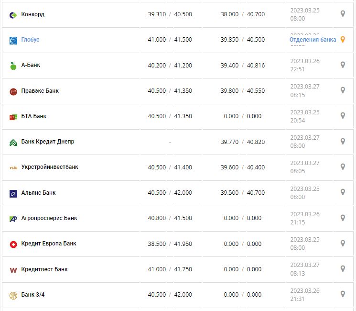The height and width of the screenshot is (311, 356).
Task: Click the map pin for Альянс Банк
Action: pos(343,192)
